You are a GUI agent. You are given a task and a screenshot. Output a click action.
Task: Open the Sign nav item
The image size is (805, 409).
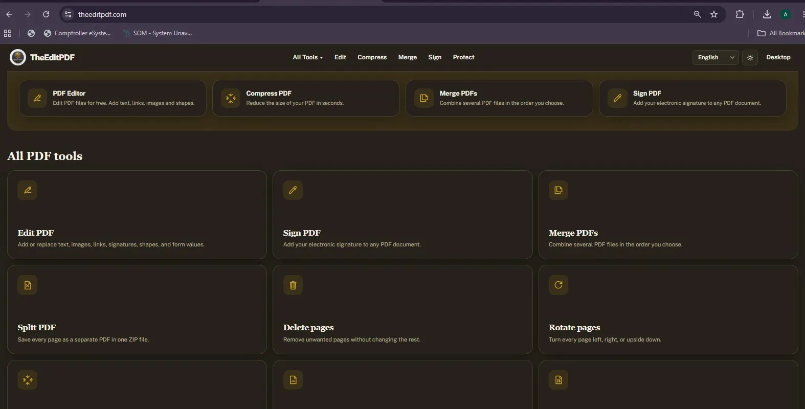click(x=435, y=57)
